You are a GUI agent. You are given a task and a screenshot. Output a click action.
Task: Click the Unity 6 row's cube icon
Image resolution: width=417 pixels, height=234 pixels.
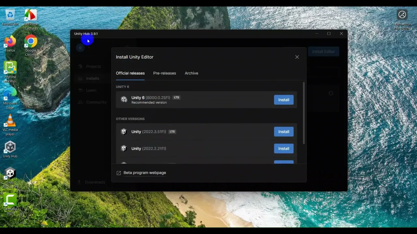[x=124, y=99]
